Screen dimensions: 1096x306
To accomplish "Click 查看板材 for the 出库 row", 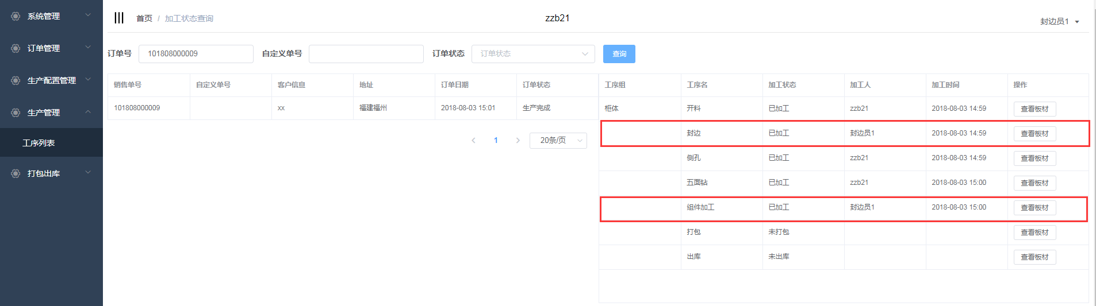I will pyautogui.click(x=1034, y=257).
